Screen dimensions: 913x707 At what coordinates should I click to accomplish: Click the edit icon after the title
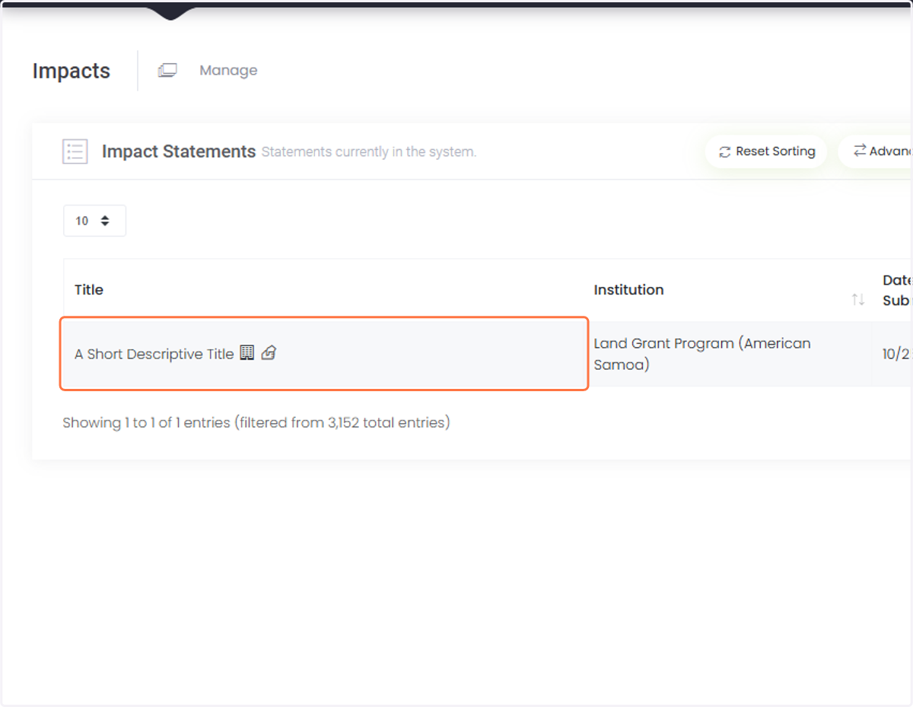(x=269, y=352)
